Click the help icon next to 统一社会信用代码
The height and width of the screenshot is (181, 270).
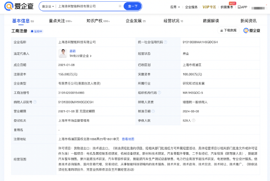165,42
